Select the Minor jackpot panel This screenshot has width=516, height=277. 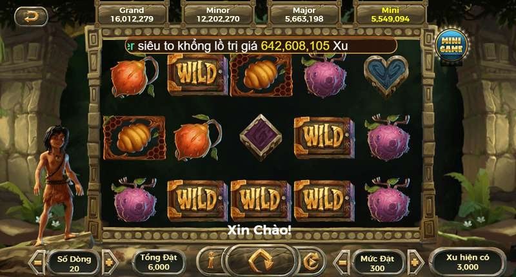(218, 14)
